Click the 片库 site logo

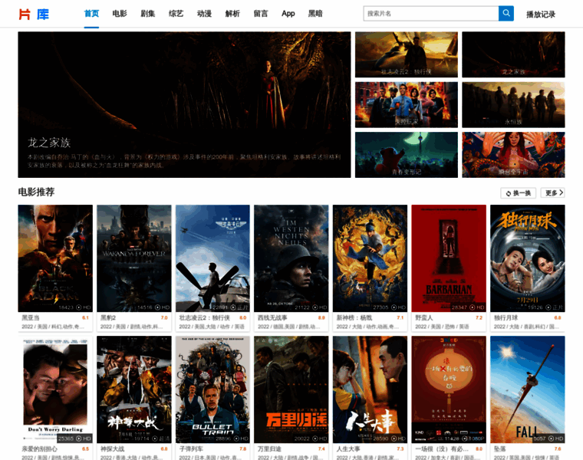pos(34,14)
